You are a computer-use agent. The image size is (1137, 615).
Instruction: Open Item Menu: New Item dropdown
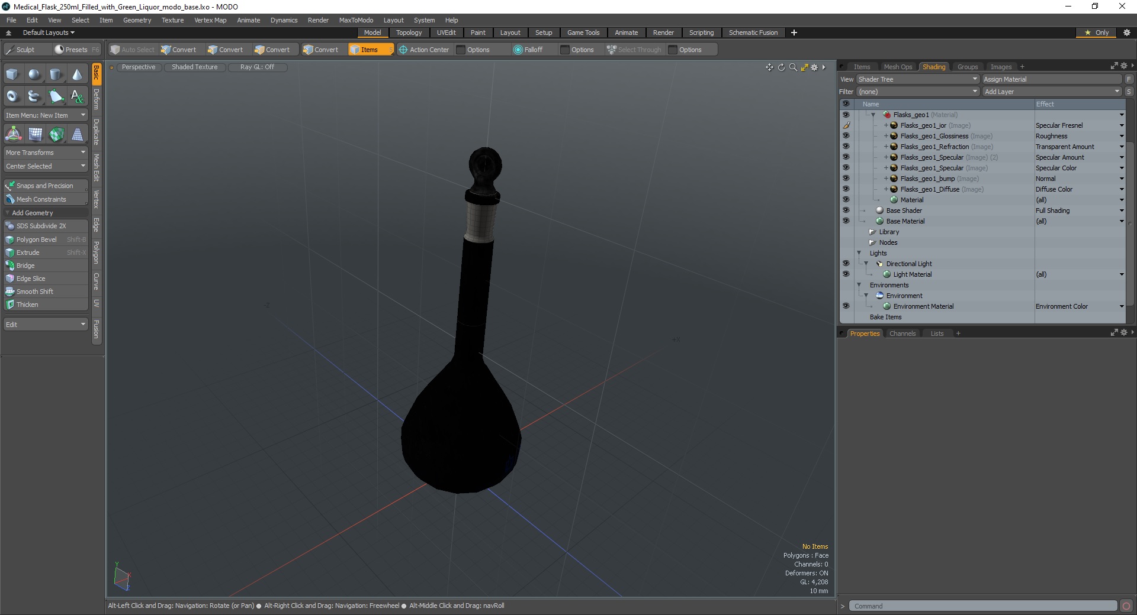coord(46,115)
